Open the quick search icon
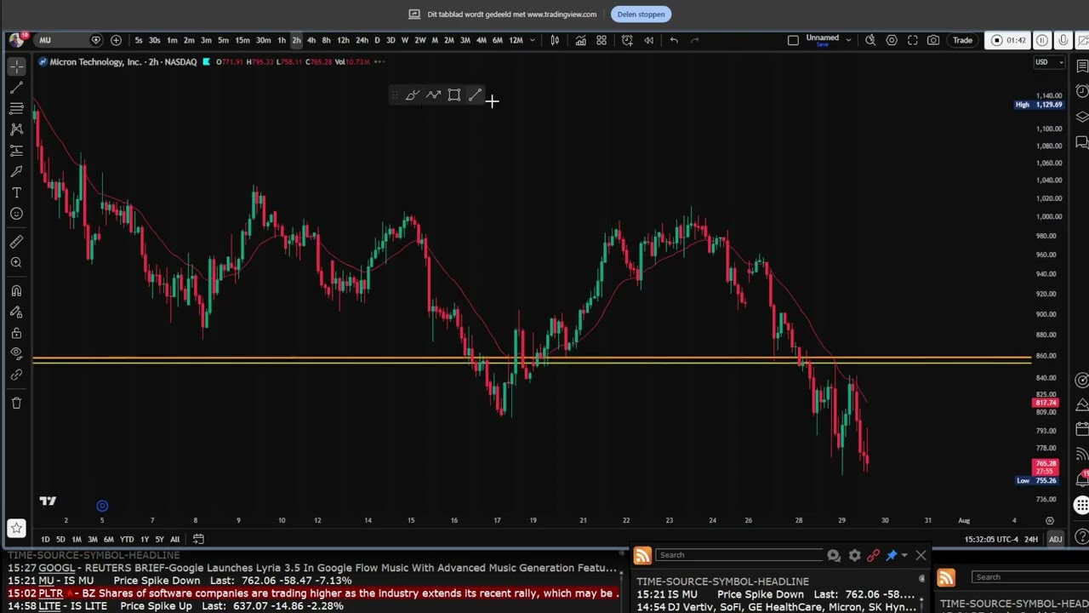Viewport: 1089px width, 613px height. pyautogui.click(x=870, y=40)
